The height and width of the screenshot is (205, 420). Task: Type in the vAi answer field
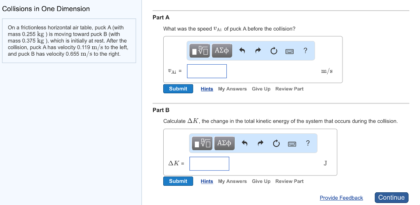(x=207, y=71)
